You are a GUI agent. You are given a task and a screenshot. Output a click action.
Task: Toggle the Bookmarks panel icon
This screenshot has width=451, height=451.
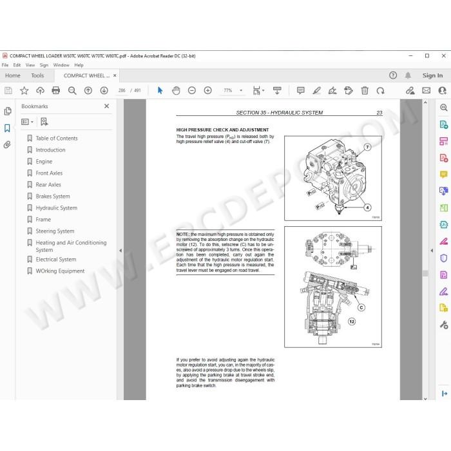(x=7, y=128)
